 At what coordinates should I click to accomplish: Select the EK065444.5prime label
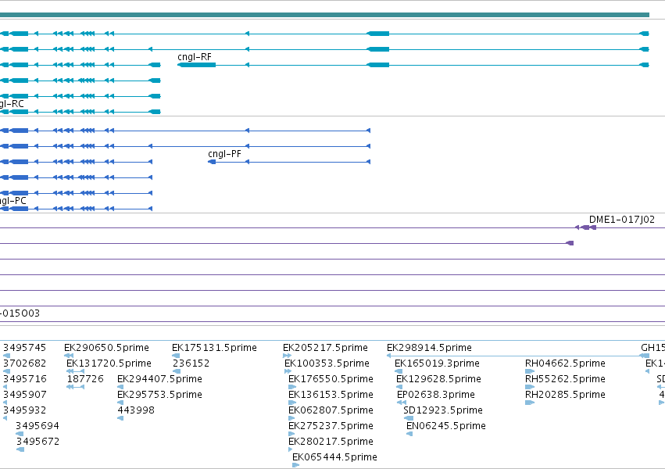pyautogui.click(x=334, y=457)
